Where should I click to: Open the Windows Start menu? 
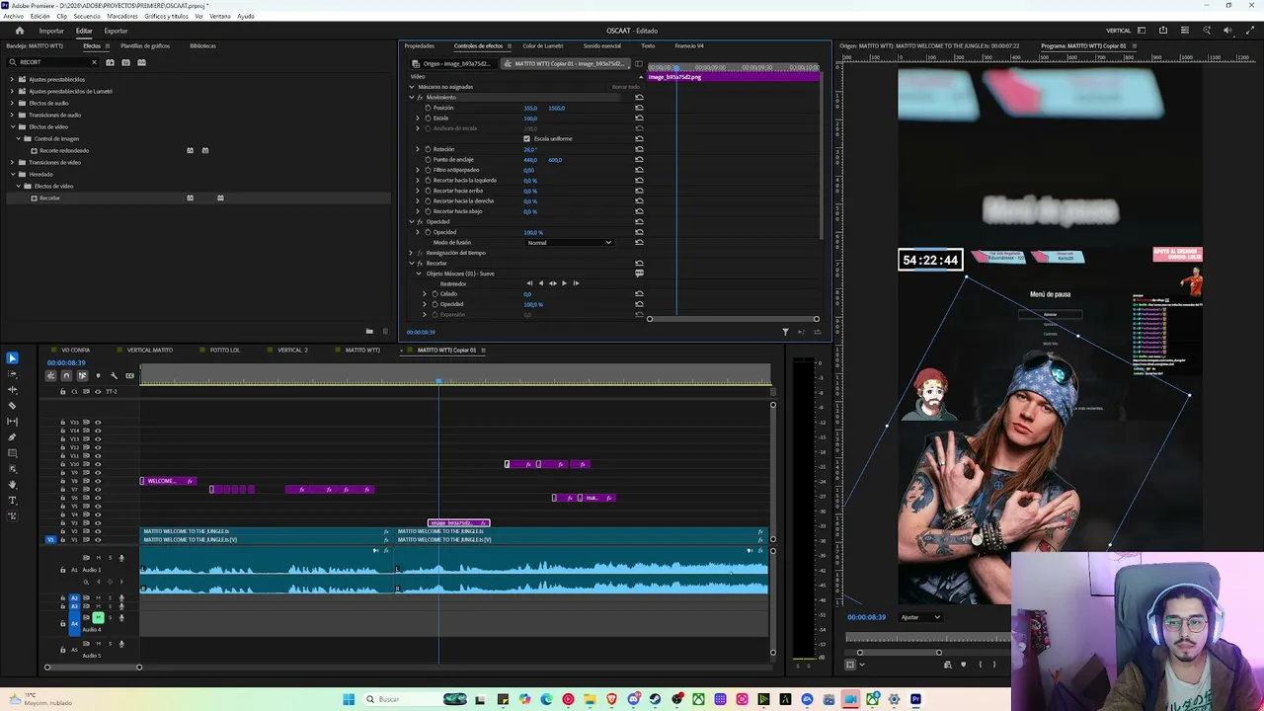pyautogui.click(x=349, y=700)
